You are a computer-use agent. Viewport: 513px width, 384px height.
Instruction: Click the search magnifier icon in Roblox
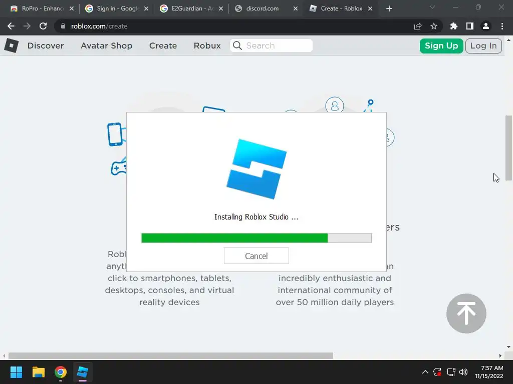pos(237,45)
